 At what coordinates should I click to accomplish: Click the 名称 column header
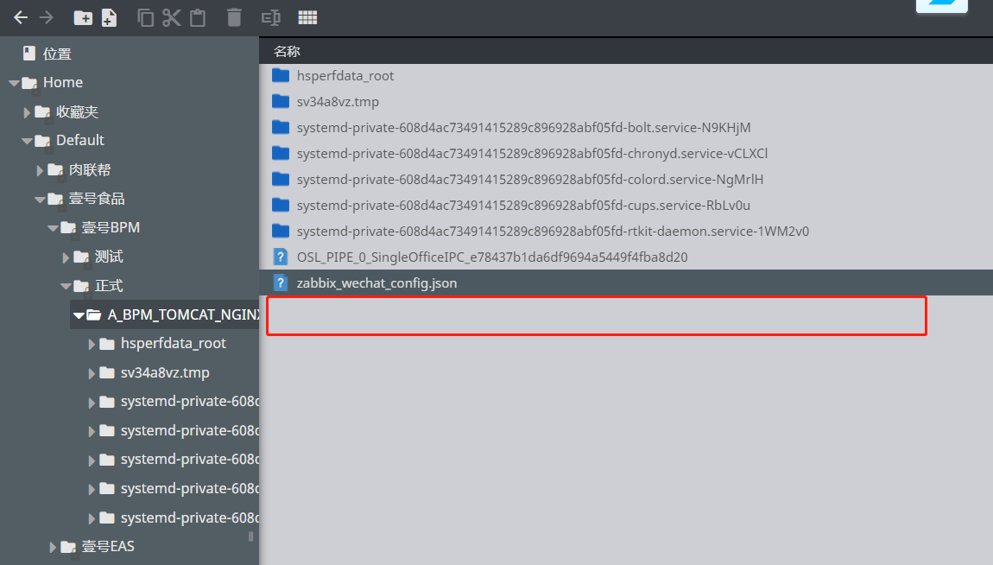point(287,51)
